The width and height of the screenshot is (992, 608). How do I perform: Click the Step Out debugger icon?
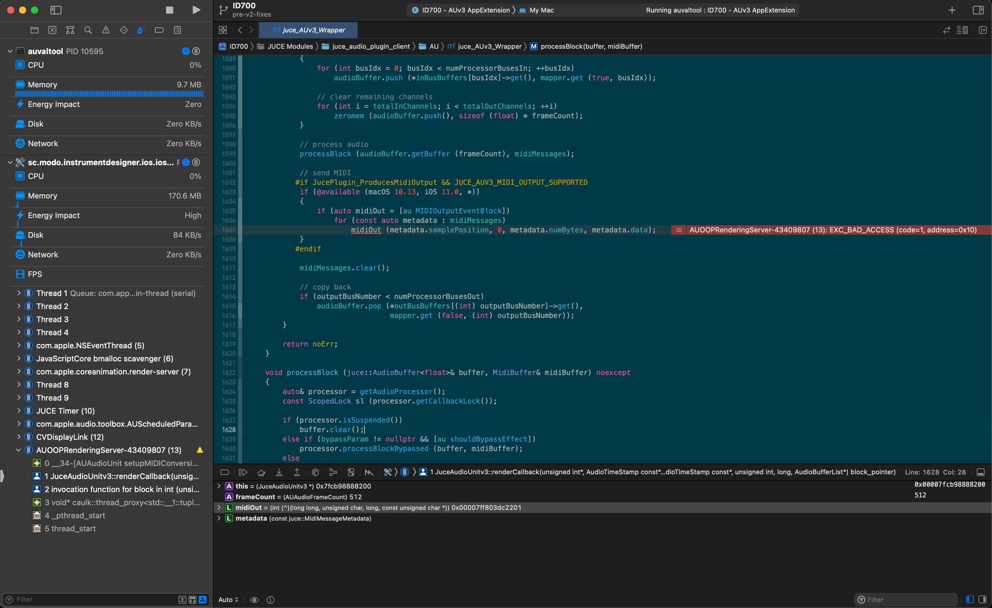297,472
